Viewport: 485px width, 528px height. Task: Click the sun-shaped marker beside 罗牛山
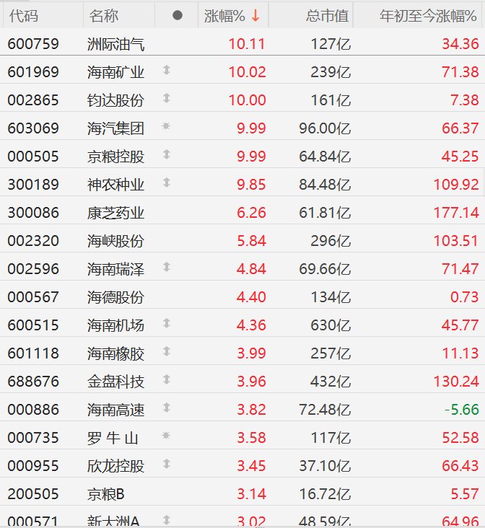click(167, 436)
